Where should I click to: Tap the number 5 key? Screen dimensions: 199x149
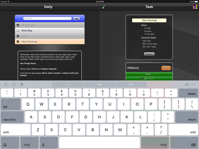[75, 93]
